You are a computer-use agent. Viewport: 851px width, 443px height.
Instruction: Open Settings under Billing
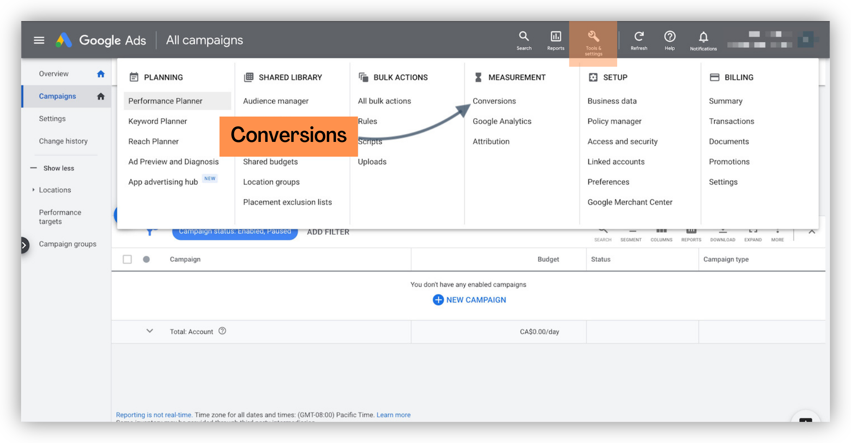click(x=723, y=182)
